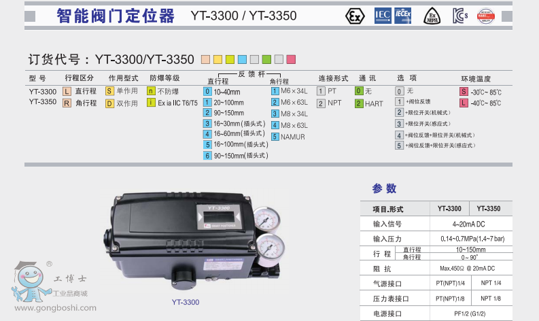Click the triangular Ex NEPSI logo
The width and height of the screenshot is (539, 321).
(x=432, y=16)
